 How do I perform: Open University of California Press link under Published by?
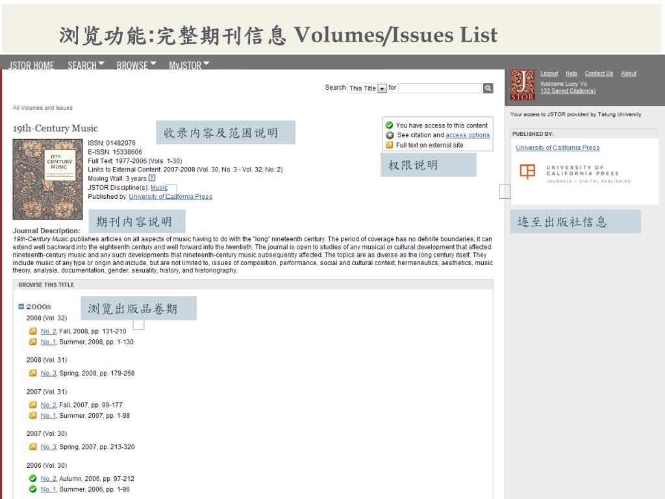tap(171, 196)
